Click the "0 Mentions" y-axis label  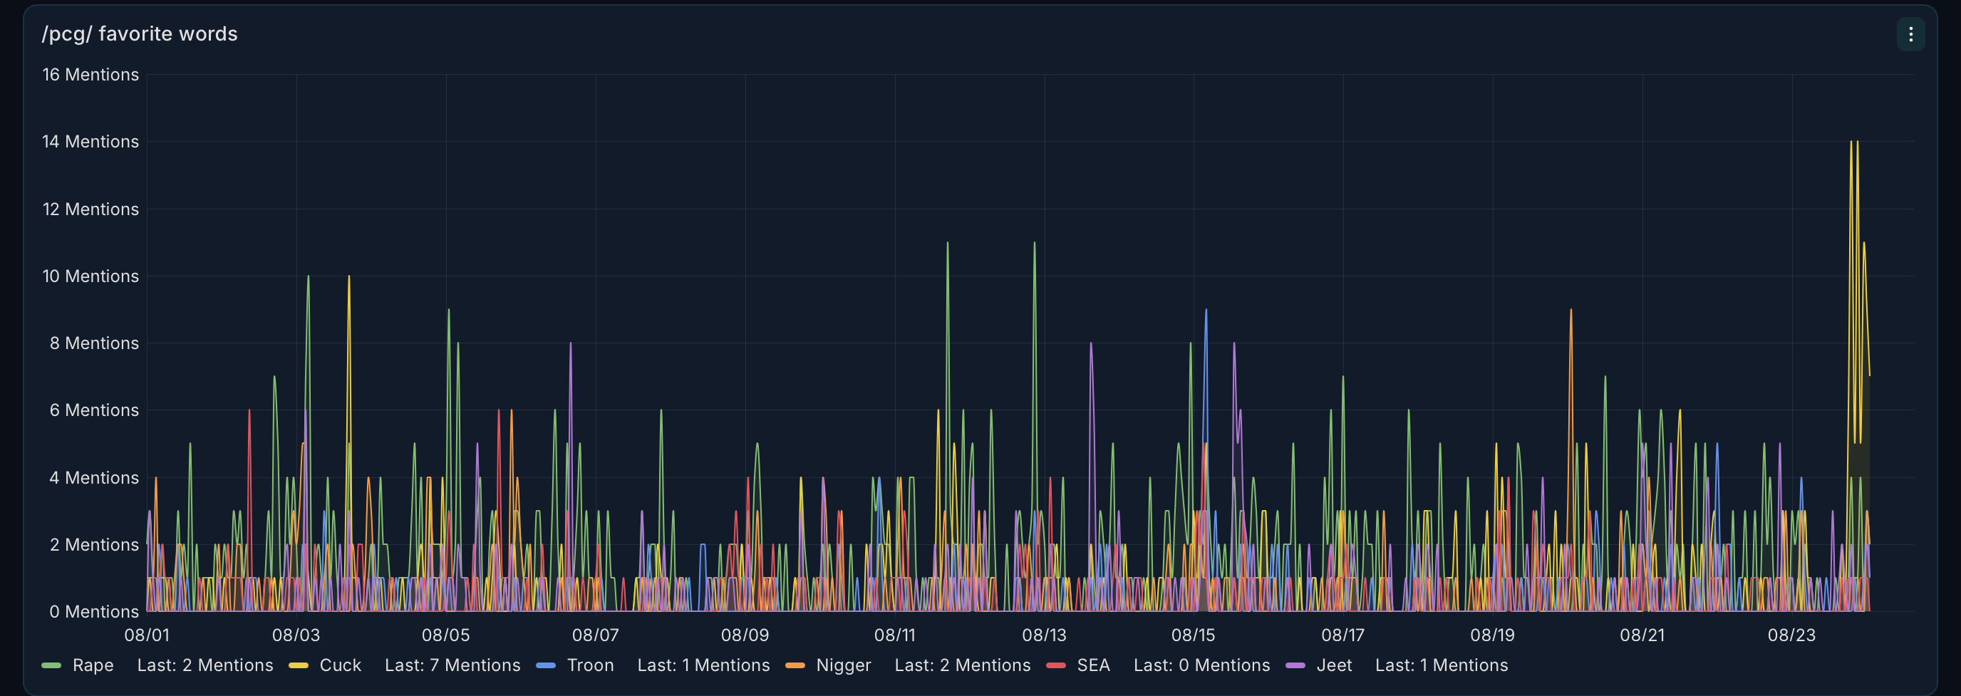(x=94, y=611)
